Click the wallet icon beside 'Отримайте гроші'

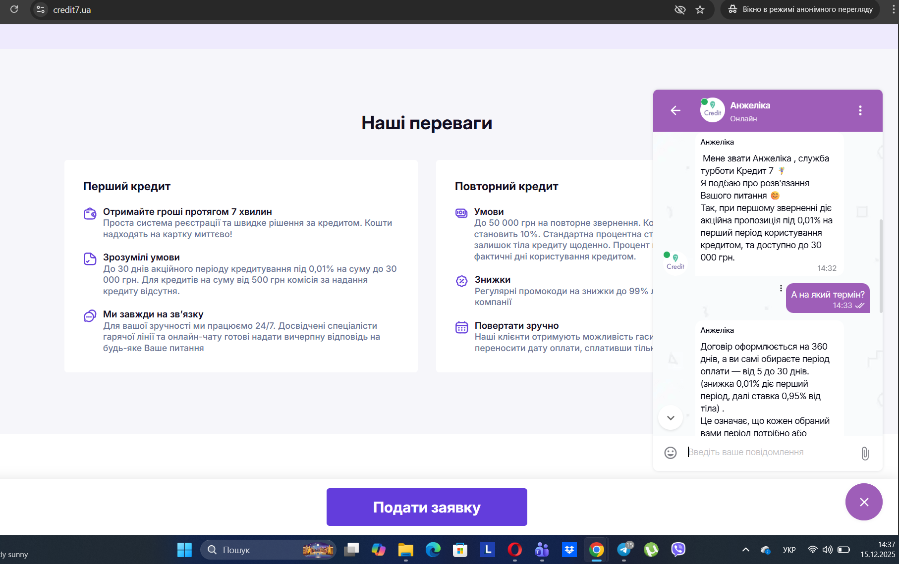[x=90, y=213]
